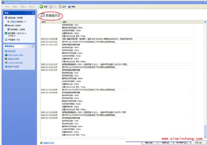This screenshot has width=207, height=145.
Task: Click the Copy (复制) button
Action: click(x=165, y=143)
